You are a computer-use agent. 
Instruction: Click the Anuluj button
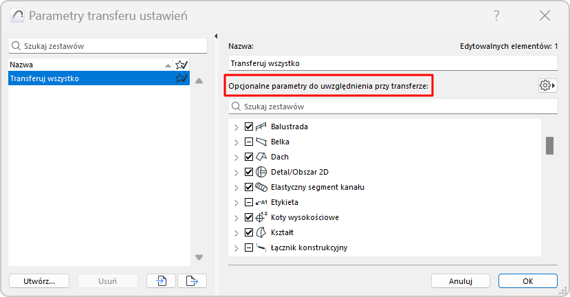click(x=460, y=280)
